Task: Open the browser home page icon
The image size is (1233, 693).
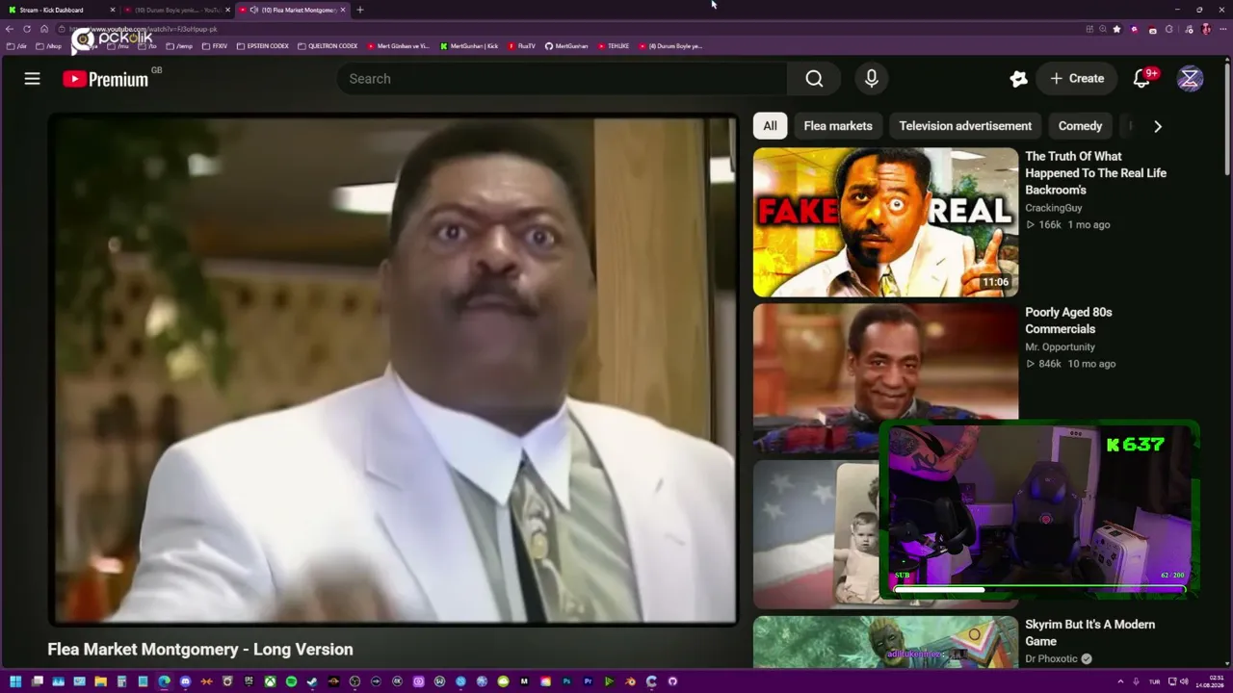Action: click(44, 29)
